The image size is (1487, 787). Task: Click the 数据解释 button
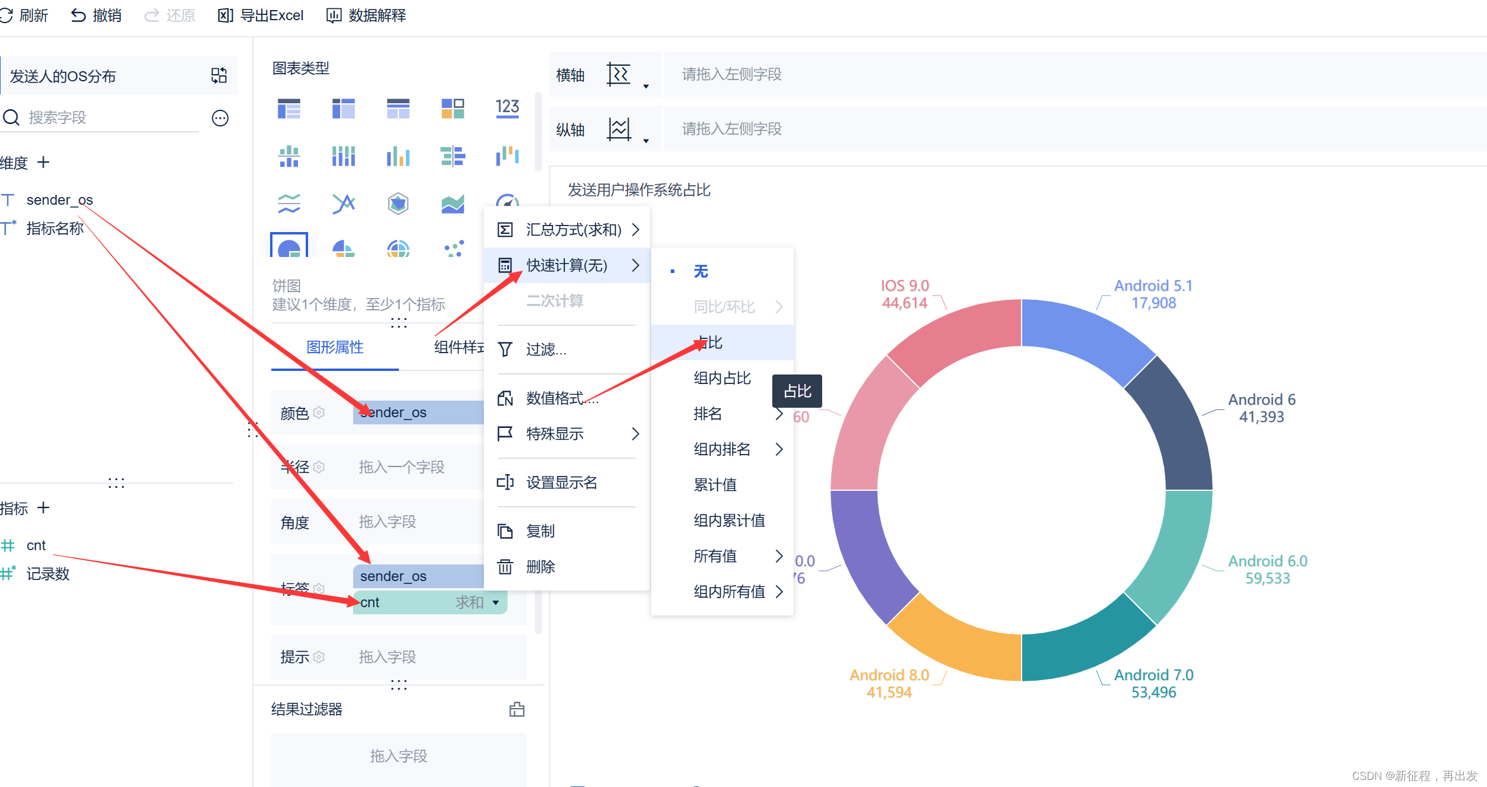[366, 15]
